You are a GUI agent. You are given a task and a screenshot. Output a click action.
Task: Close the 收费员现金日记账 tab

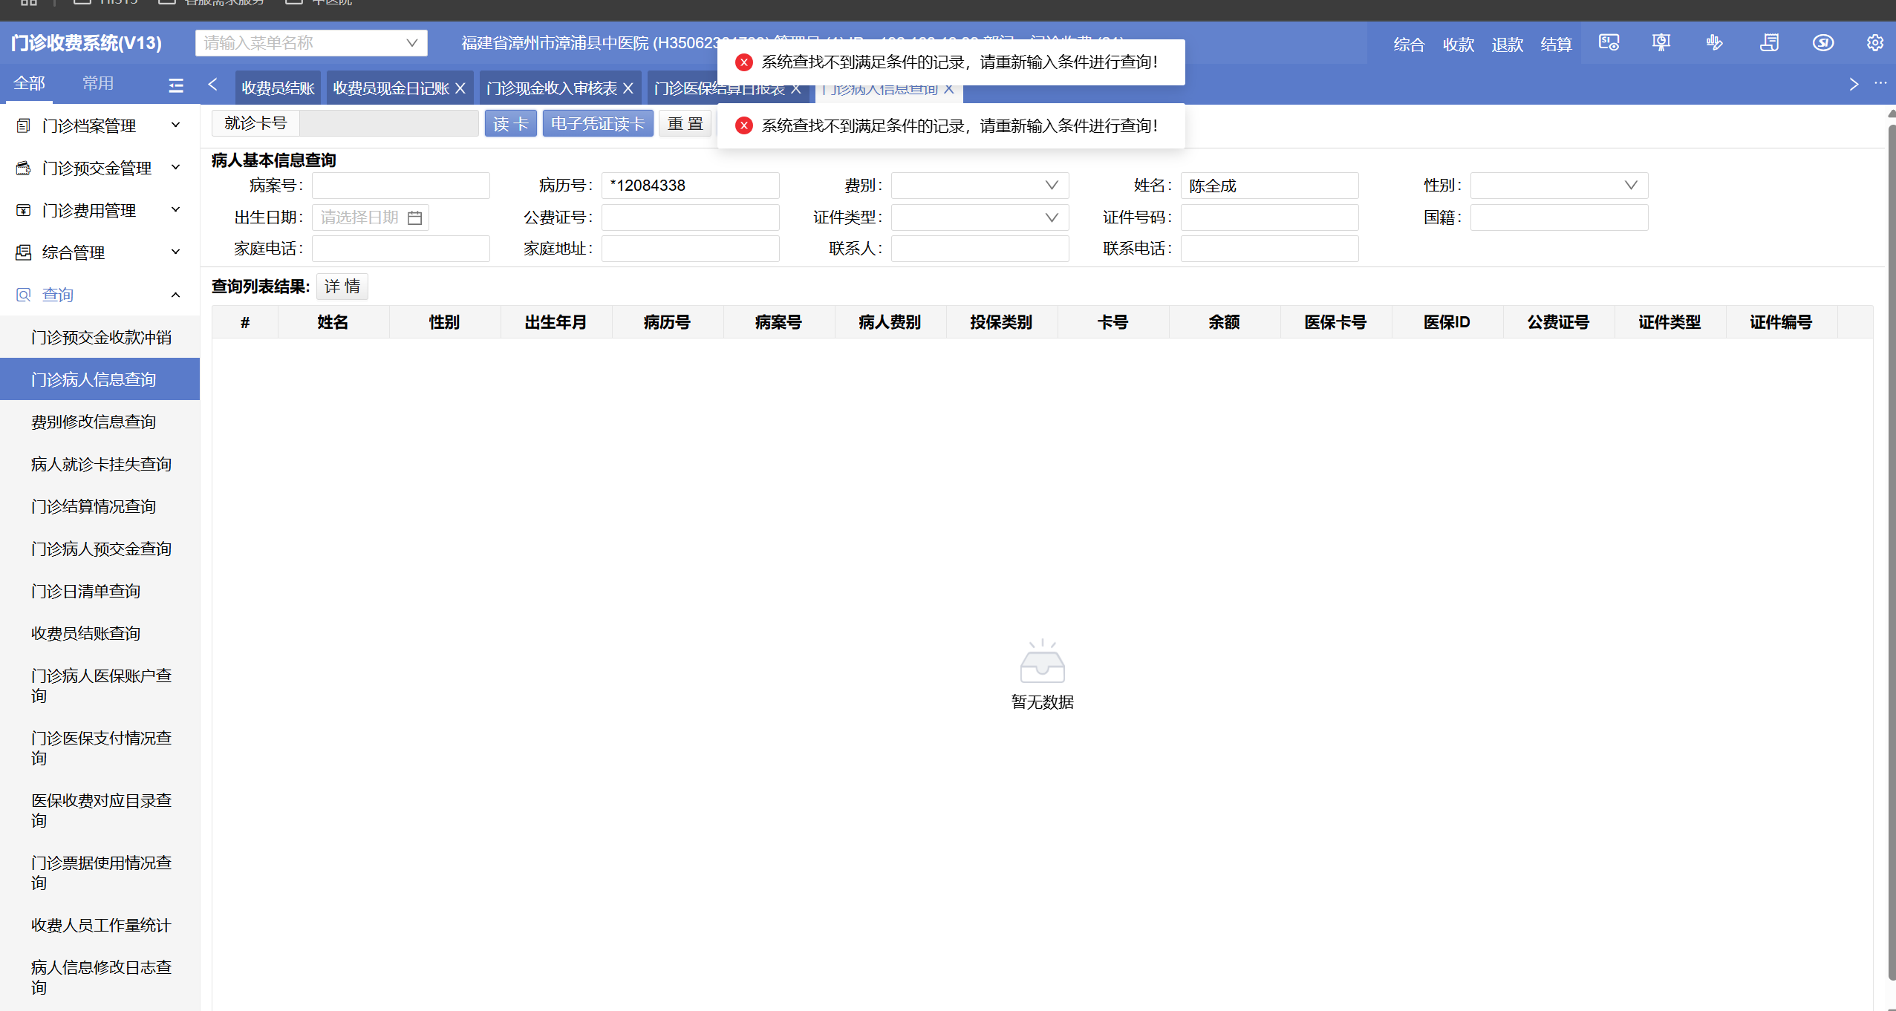(x=460, y=88)
